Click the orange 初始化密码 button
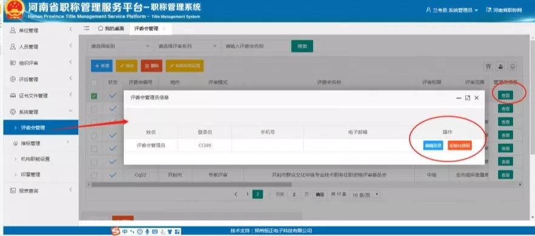 coord(460,145)
